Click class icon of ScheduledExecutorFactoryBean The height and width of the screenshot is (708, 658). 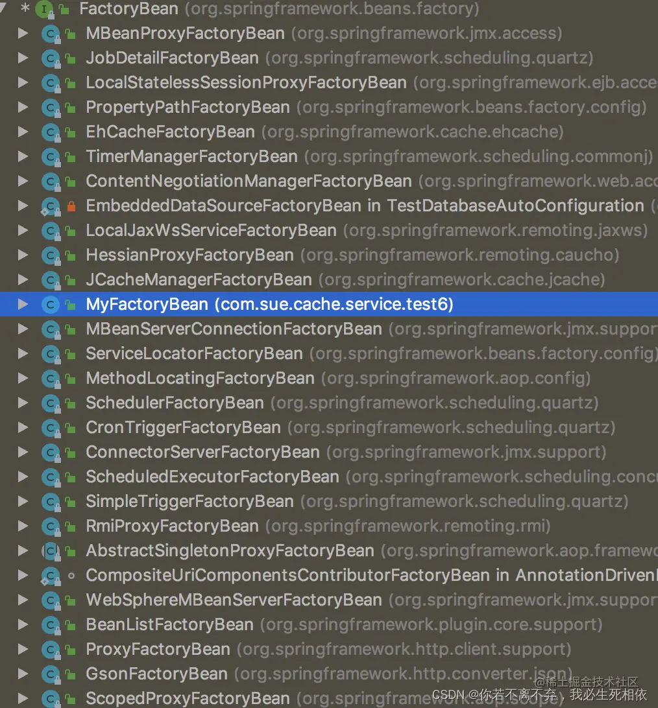51,477
